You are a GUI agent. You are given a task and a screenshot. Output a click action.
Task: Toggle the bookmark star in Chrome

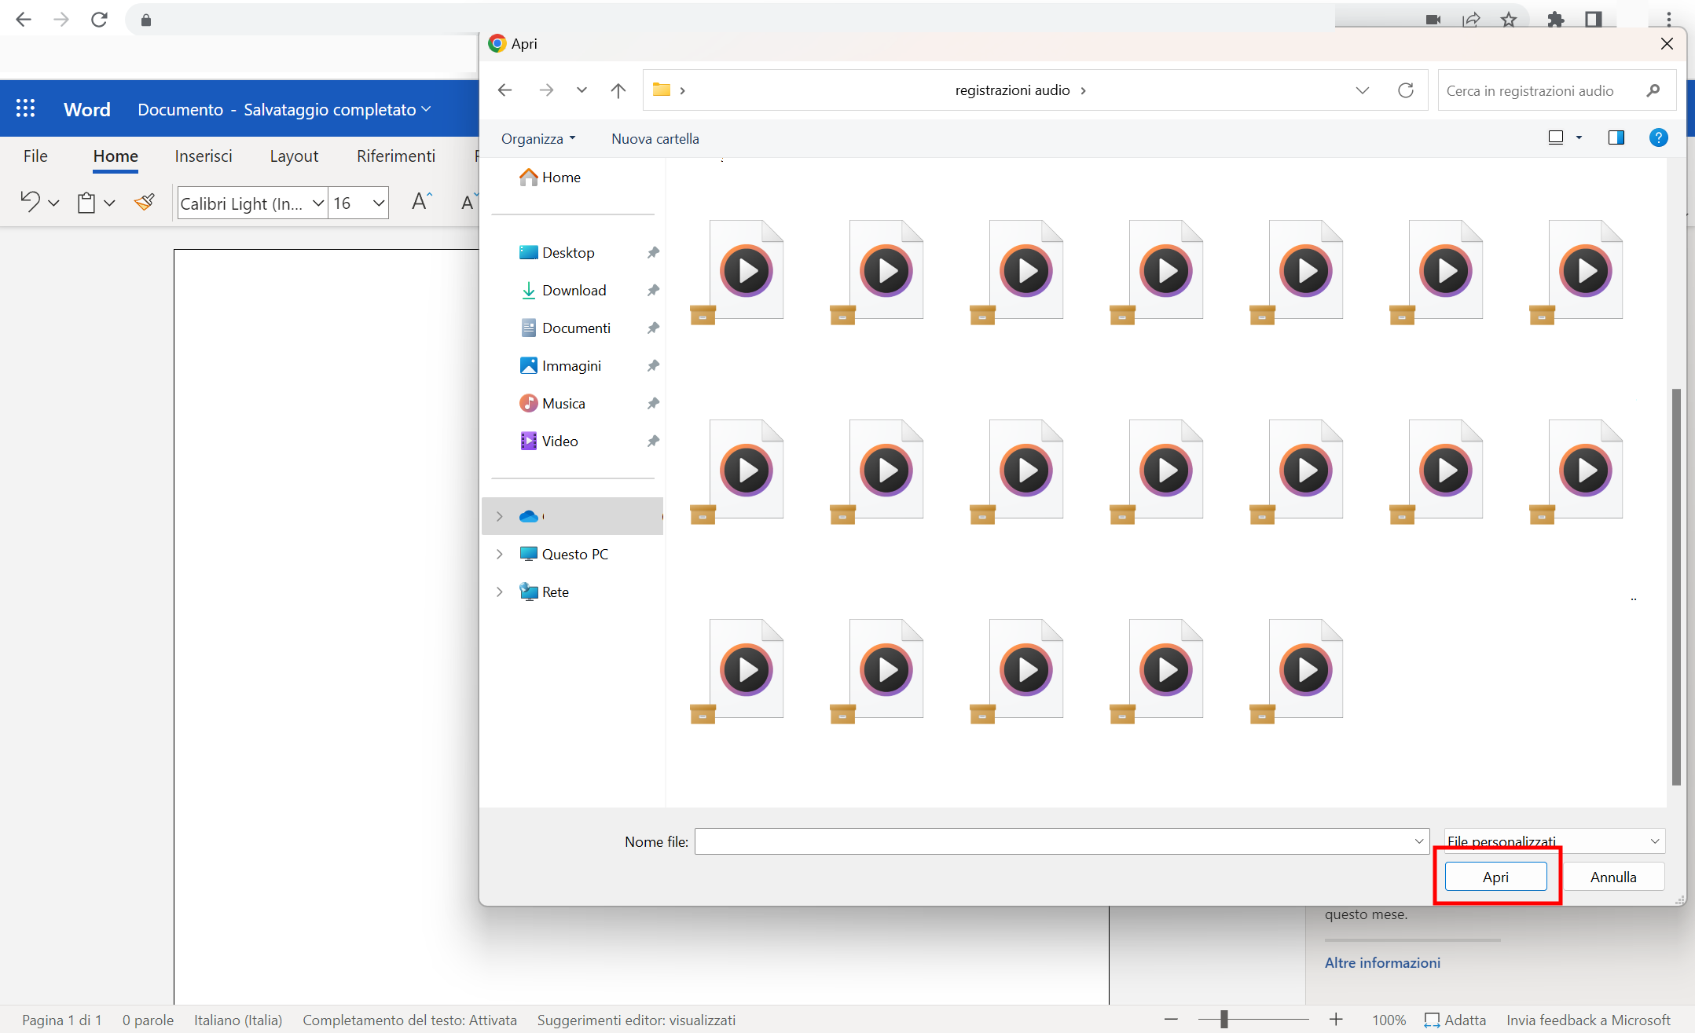click(x=1509, y=19)
